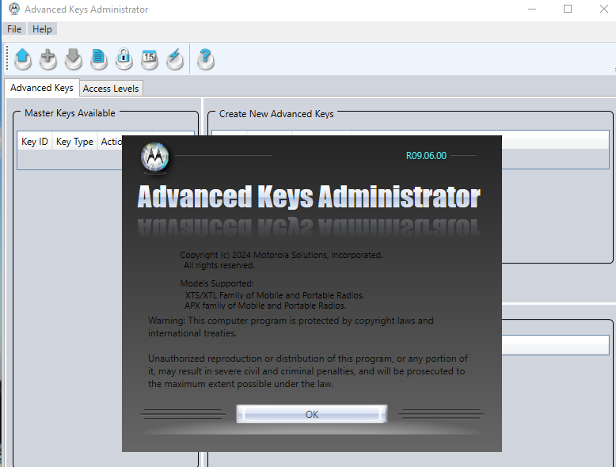Click the Key ID column header
The image size is (616, 467).
(x=35, y=142)
